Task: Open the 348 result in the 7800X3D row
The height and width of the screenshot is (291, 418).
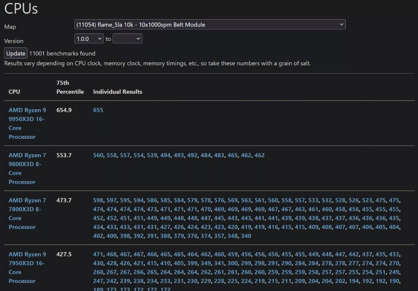Action: [232, 236]
